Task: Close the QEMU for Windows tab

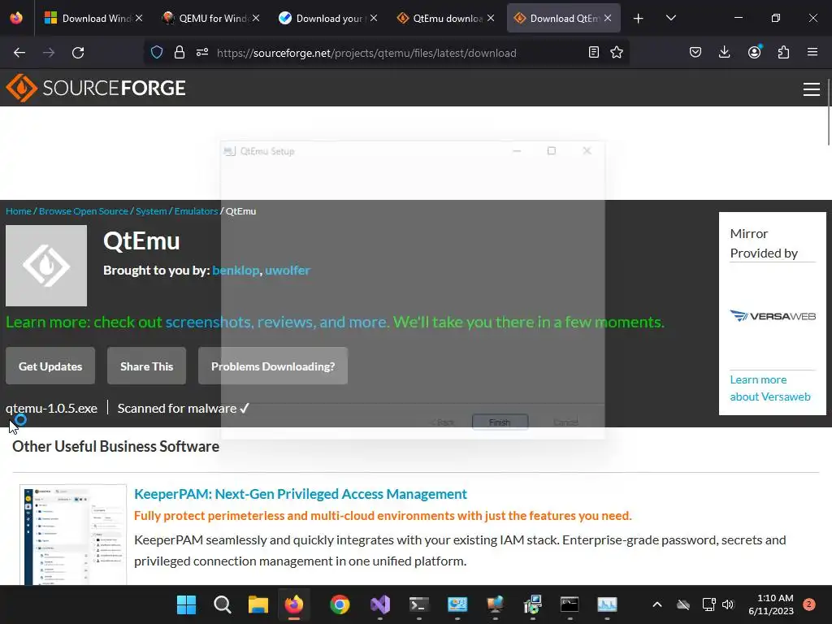Action: [x=256, y=18]
